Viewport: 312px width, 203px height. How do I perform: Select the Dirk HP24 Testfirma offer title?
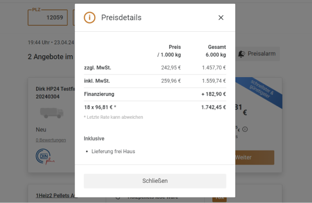tap(55, 92)
